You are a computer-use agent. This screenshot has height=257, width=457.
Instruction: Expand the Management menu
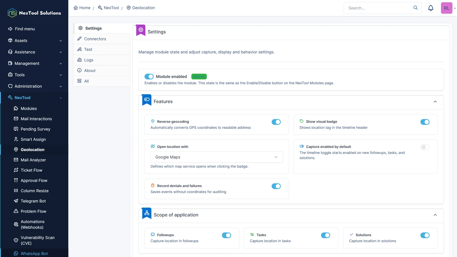tap(34, 63)
